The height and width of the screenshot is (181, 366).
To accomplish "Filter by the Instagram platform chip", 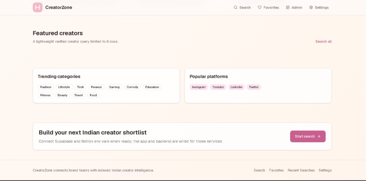I will 198,87.
